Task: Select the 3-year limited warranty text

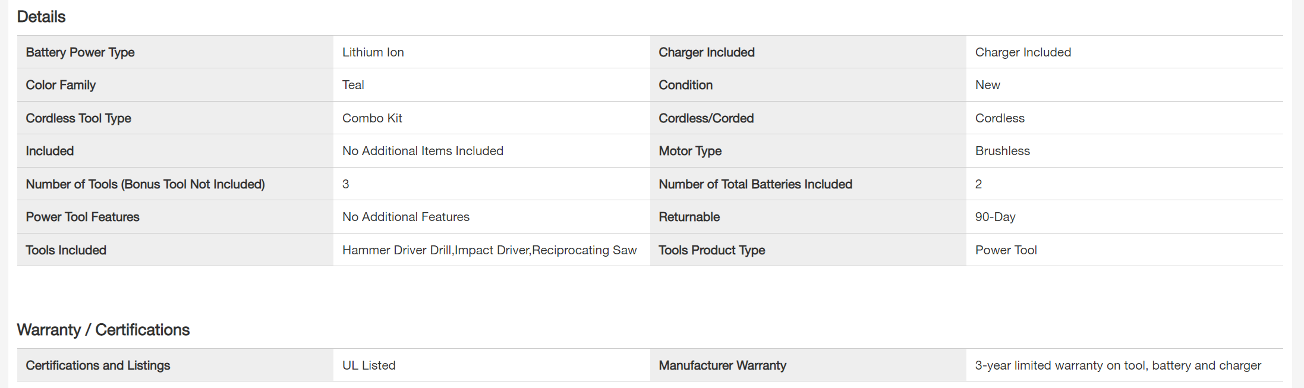Action: pos(1117,365)
